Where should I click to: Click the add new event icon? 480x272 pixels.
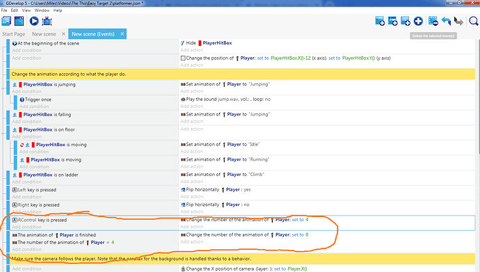(380, 21)
